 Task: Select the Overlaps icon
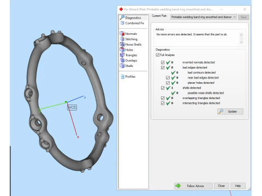coord(122,60)
